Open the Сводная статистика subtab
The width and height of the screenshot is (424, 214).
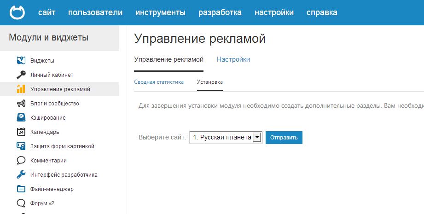click(x=159, y=82)
